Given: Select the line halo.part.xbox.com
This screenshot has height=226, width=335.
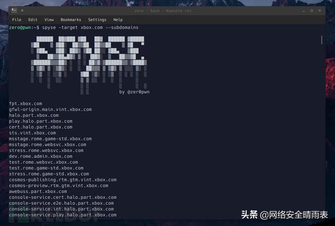Looking at the screenshot, I should point(33,115).
